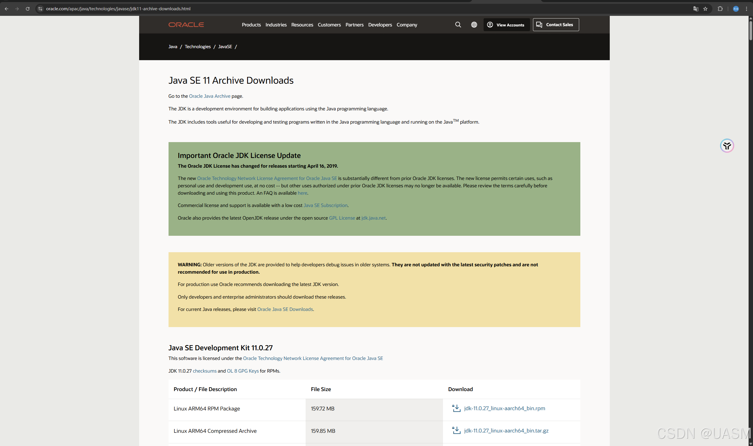Click download icon for aarch64 rpm

click(x=456, y=408)
